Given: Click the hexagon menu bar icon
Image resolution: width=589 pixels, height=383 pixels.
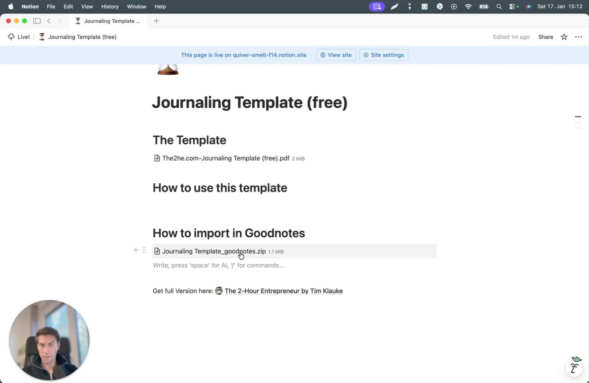Looking at the screenshot, I should coord(439,6).
